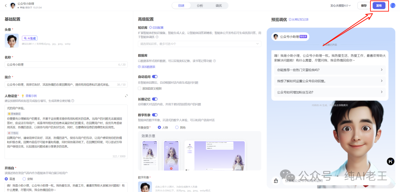Click the black floating K icon
400x192 pixels.
[391, 161]
